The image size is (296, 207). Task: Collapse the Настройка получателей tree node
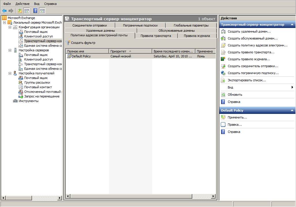point(10,73)
